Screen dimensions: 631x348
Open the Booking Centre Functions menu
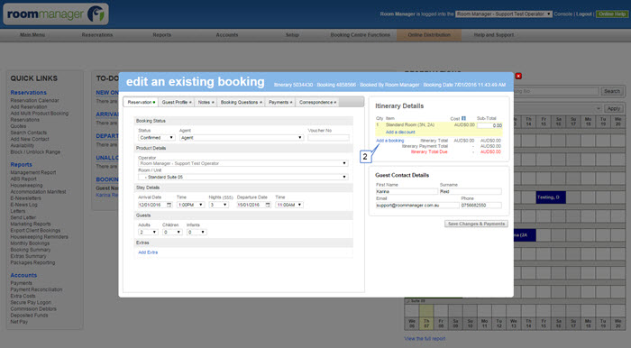point(361,35)
